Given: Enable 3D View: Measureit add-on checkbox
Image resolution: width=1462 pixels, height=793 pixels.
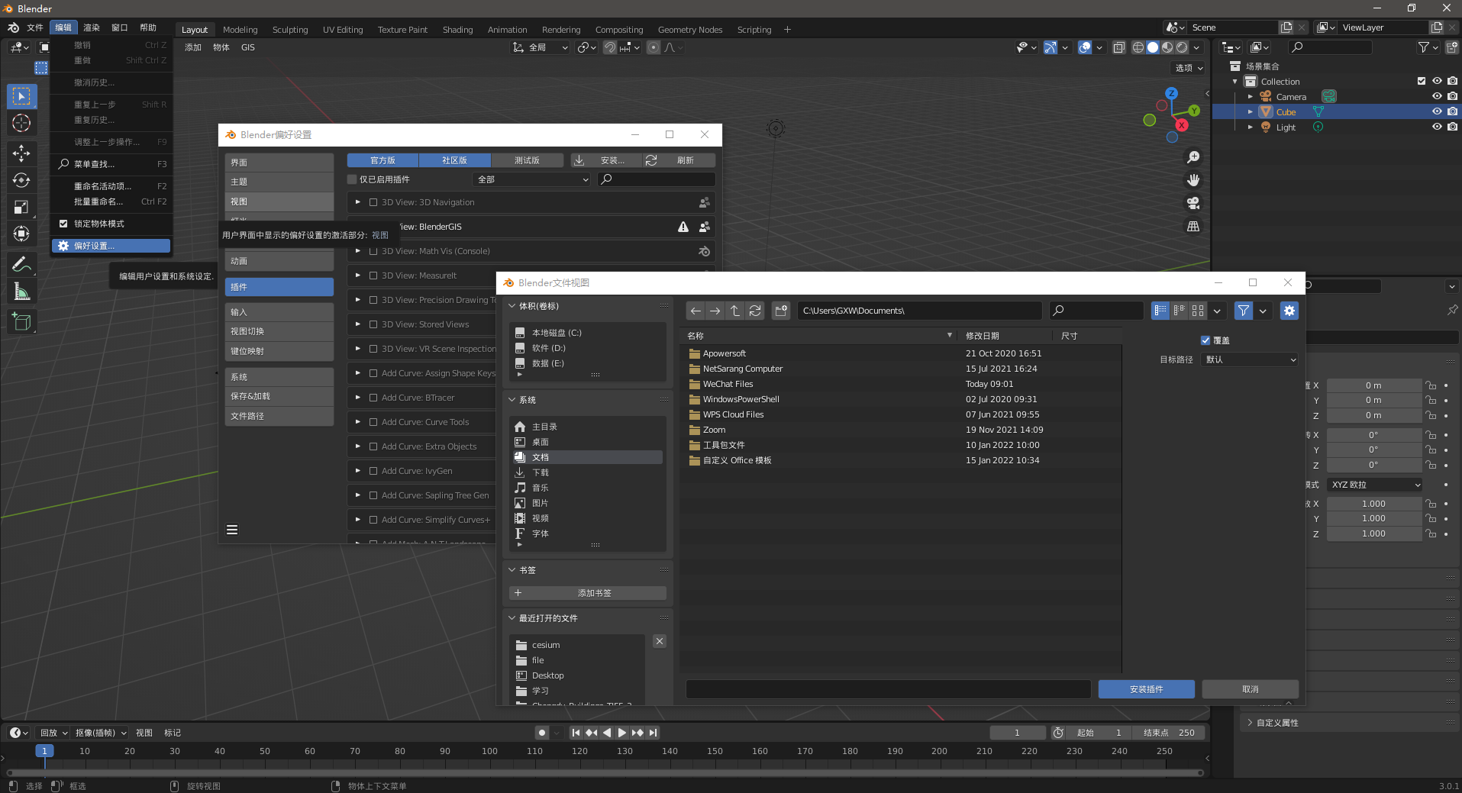Looking at the screenshot, I should [x=373, y=276].
